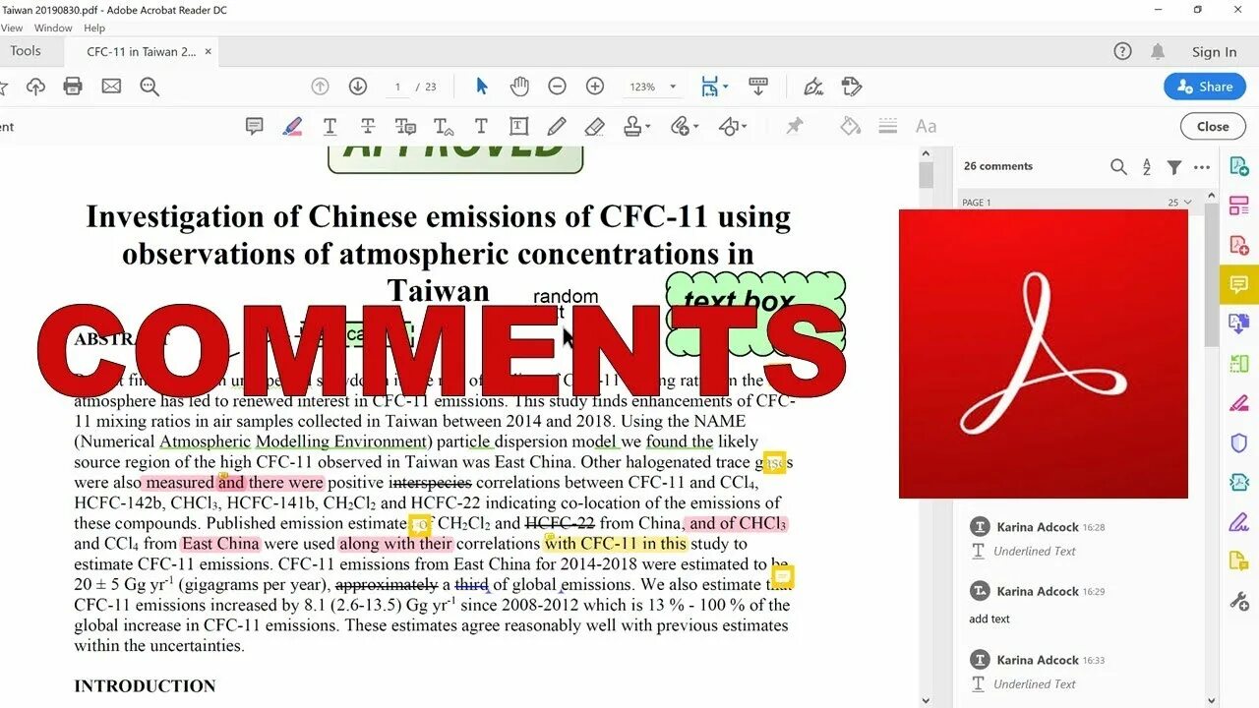Select the sticky note comment tool

[254, 126]
